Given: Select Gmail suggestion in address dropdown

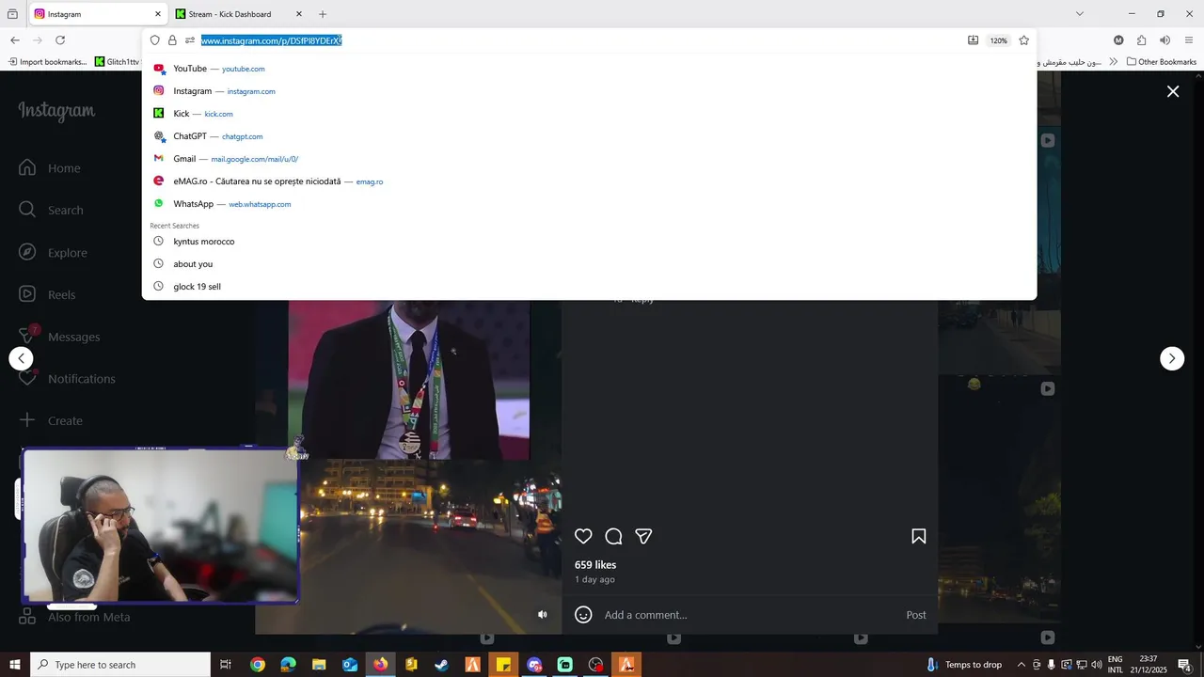Looking at the screenshot, I should click(589, 159).
